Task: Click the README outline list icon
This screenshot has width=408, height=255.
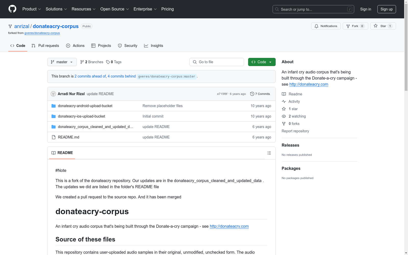Action: (269, 153)
